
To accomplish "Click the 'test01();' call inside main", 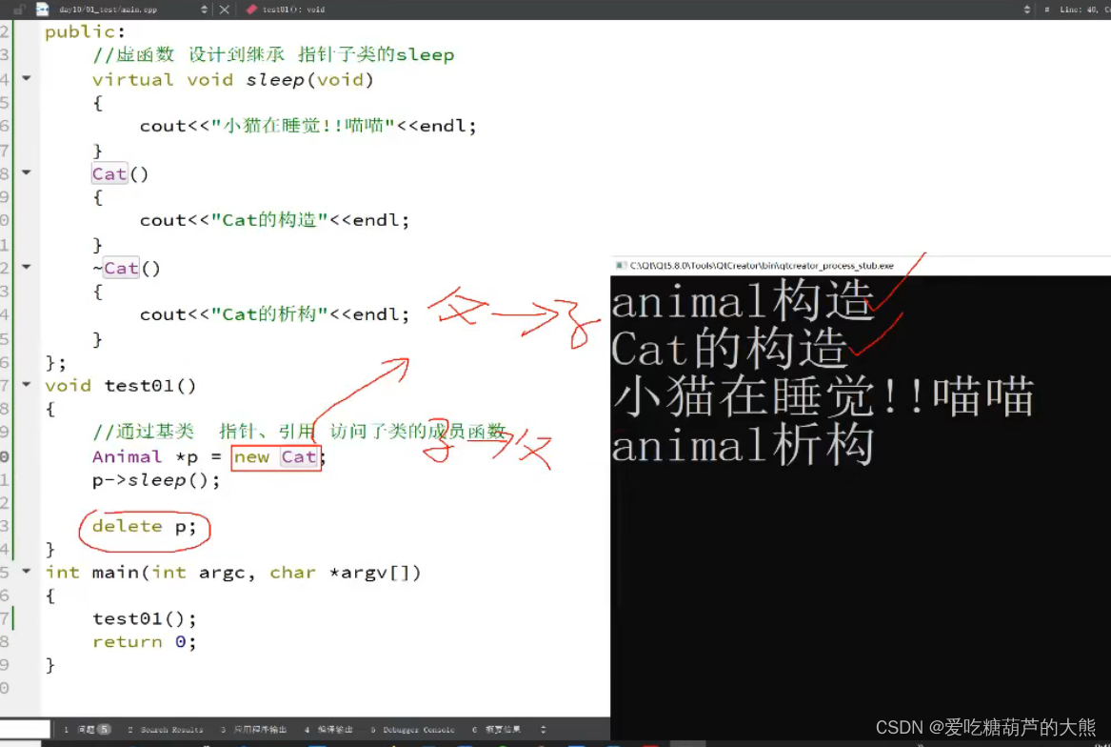I will tap(145, 618).
